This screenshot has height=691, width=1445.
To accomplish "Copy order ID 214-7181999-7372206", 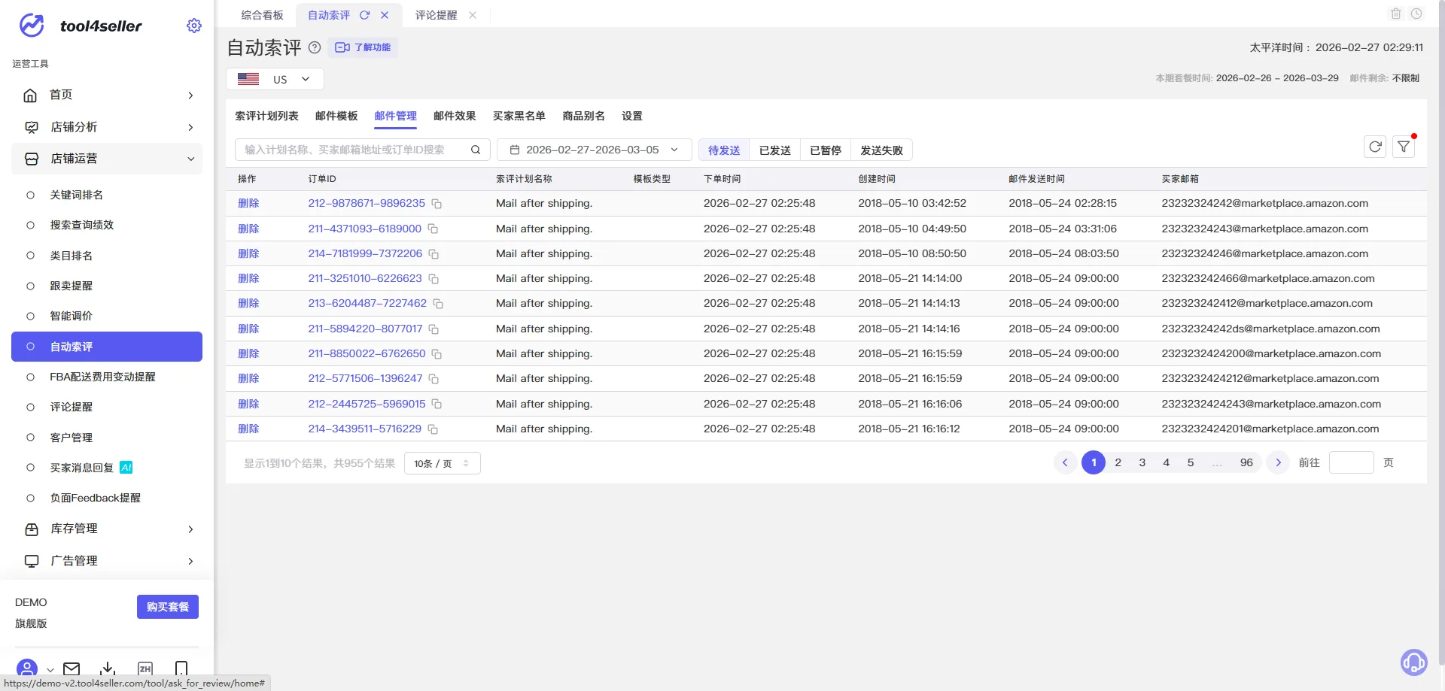I will 433,254.
